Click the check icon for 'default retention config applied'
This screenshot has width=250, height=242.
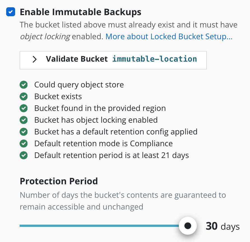click(24, 132)
